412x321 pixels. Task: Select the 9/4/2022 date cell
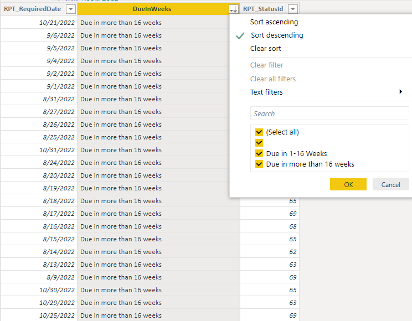(x=39, y=61)
